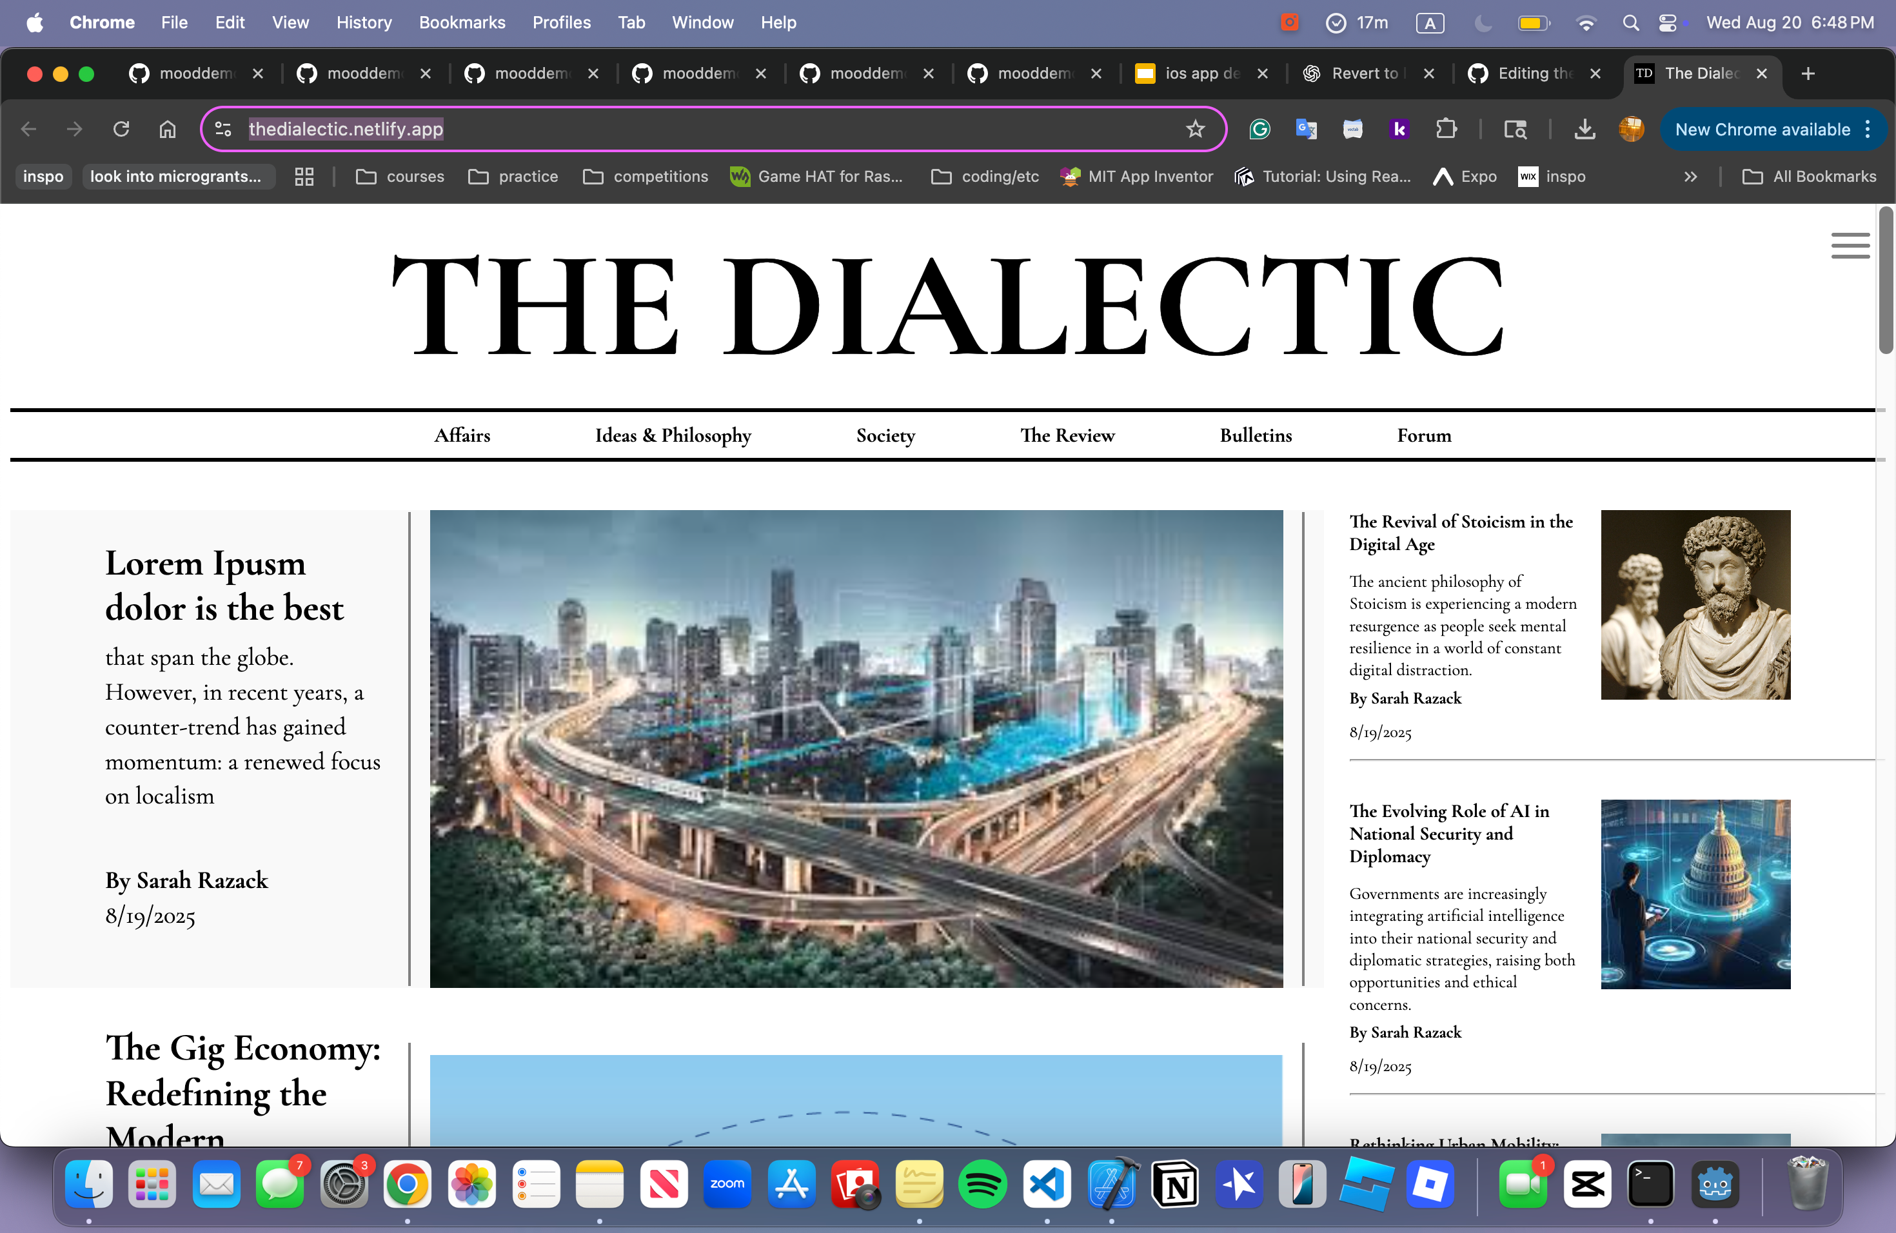The width and height of the screenshot is (1896, 1233).
Task: Open the Chrome History menu
Action: click(363, 23)
